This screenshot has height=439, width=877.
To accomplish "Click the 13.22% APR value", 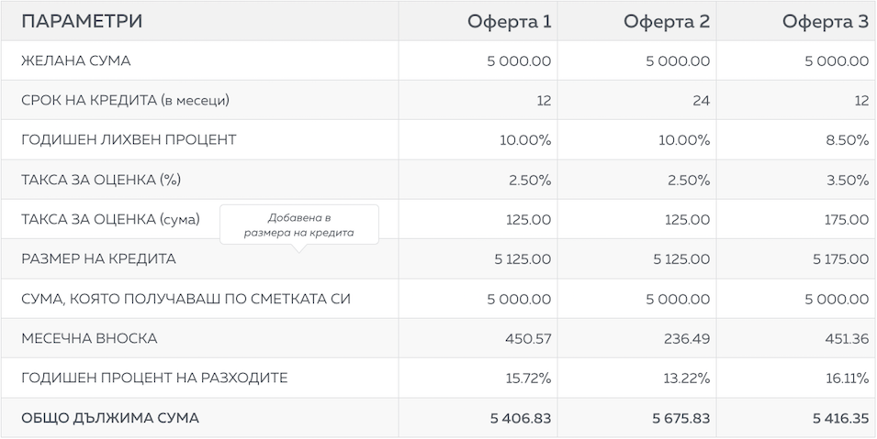I will point(689,379).
